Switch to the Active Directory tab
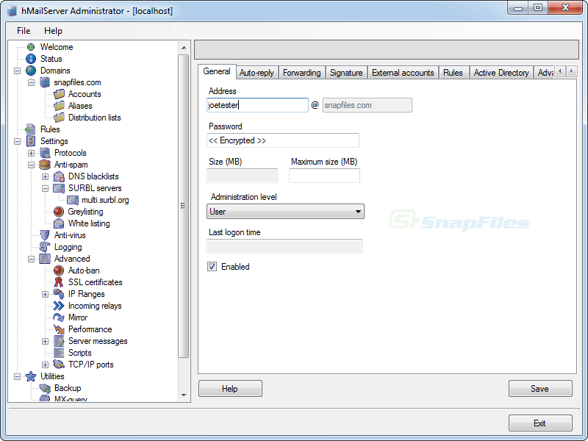The height and width of the screenshot is (441, 588). click(501, 73)
